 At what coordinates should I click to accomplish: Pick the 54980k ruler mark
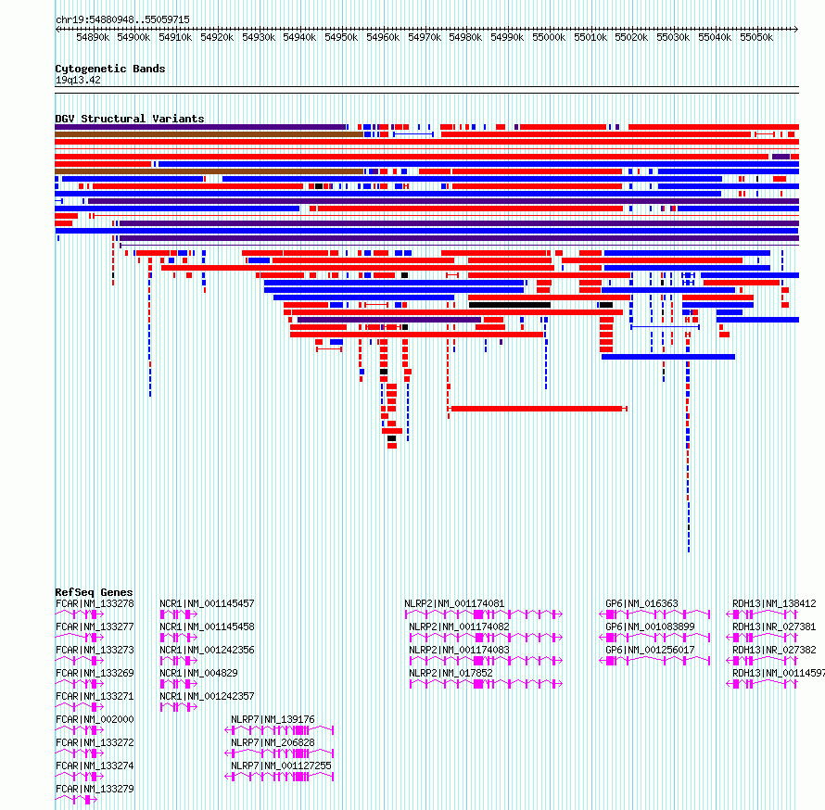(x=465, y=37)
